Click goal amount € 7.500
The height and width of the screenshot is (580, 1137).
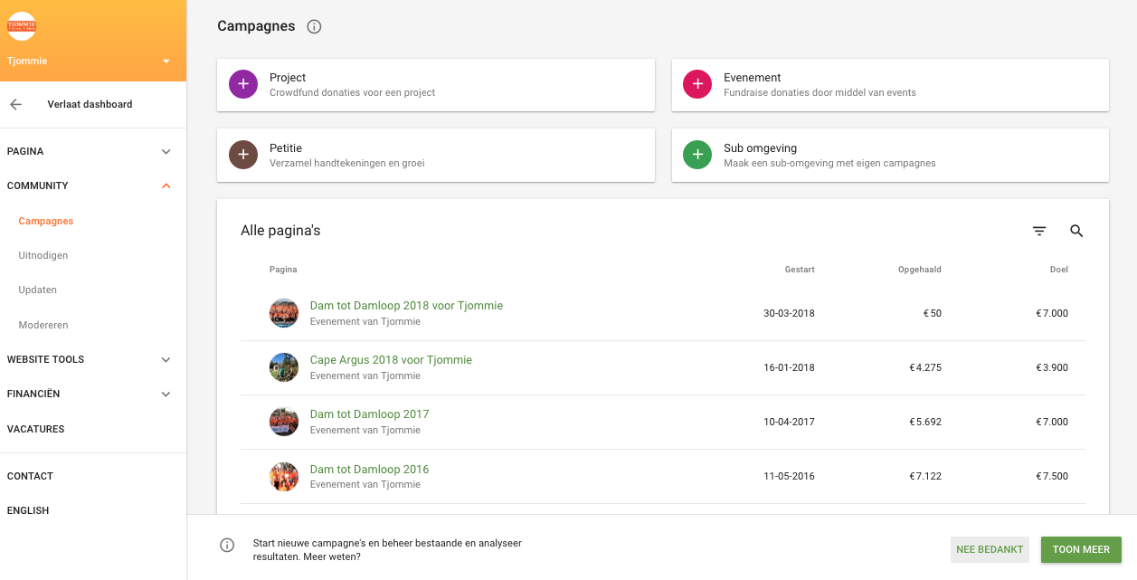point(1052,477)
